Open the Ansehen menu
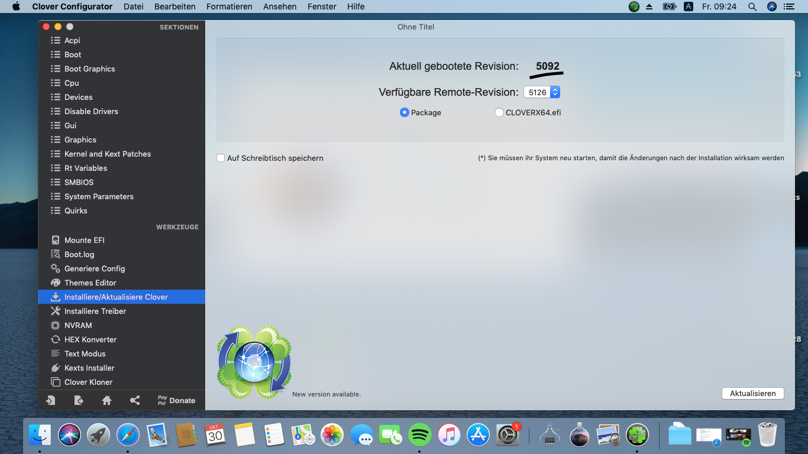This screenshot has height=454, width=808. (x=280, y=7)
